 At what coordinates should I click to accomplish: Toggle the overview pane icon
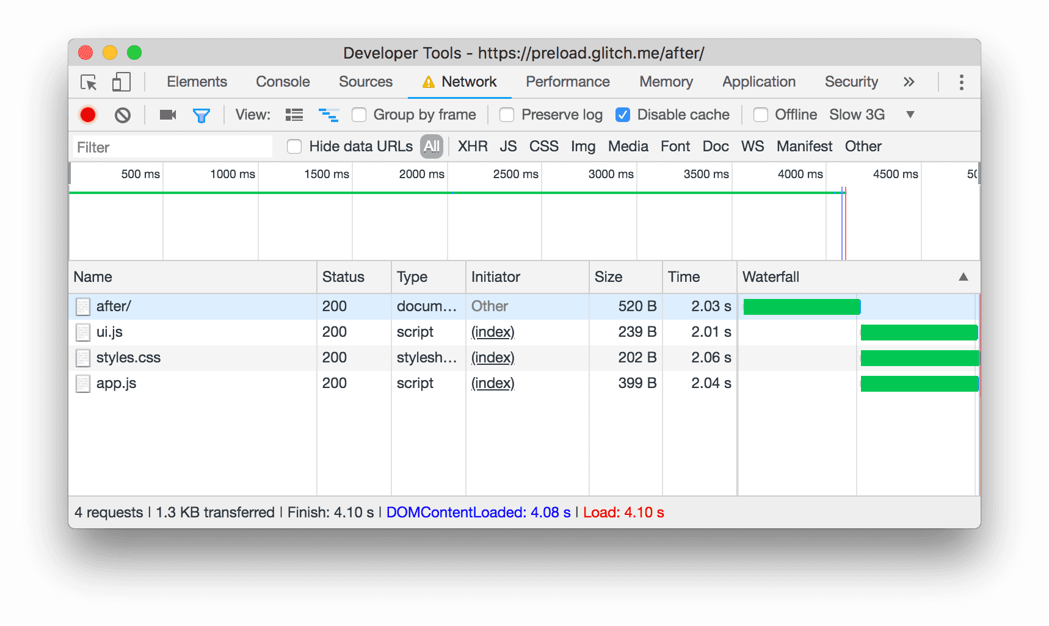pyautogui.click(x=328, y=115)
